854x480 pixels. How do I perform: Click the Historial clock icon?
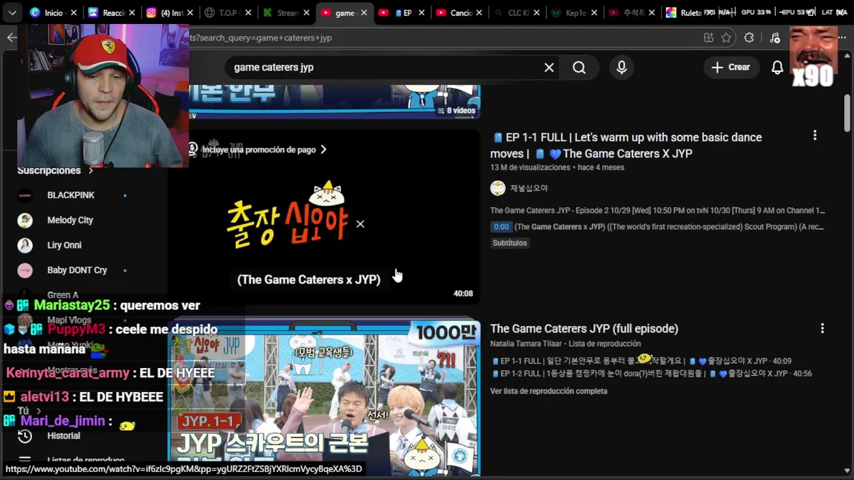25,436
